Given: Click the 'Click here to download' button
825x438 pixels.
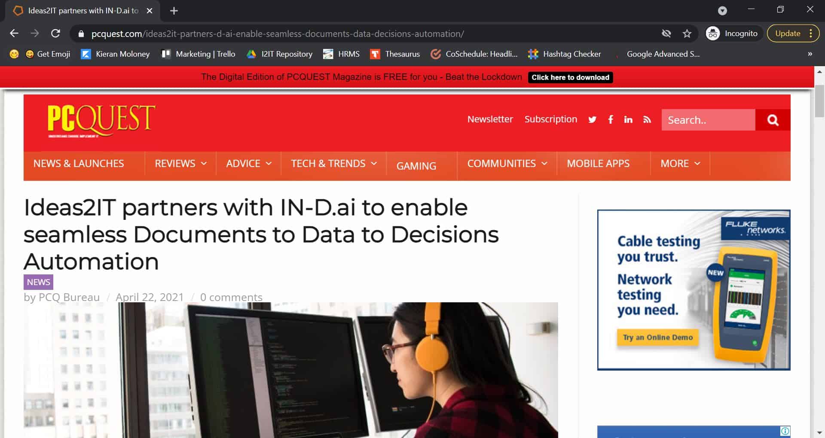Looking at the screenshot, I should coord(571,77).
